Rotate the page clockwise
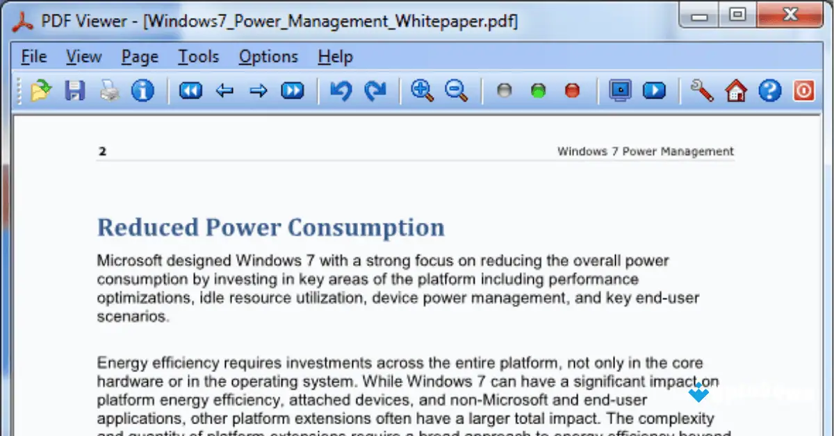This screenshot has height=436, width=834. pos(374,90)
